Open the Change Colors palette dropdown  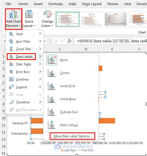47,19
